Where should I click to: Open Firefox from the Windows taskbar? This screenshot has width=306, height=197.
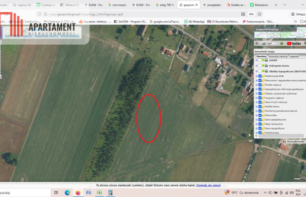click(x=78, y=193)
